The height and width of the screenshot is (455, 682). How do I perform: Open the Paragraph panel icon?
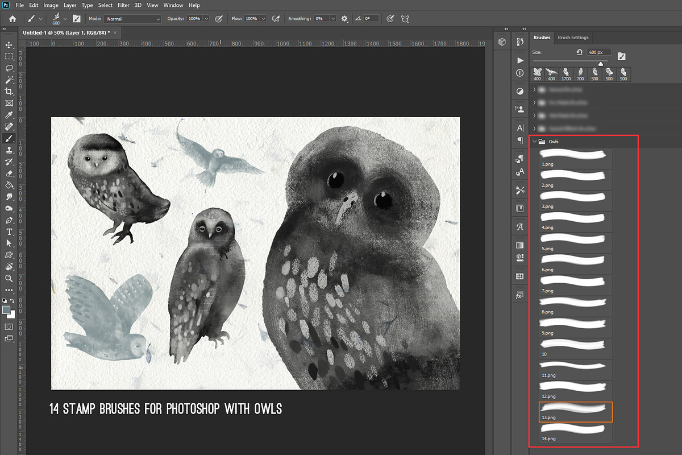tap(519, 140)
